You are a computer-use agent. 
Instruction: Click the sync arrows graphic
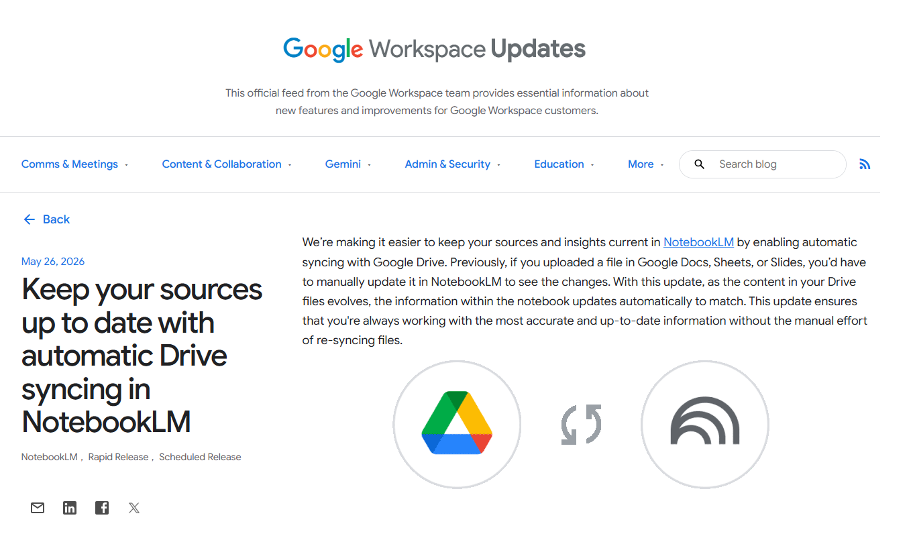pos(581,424)
